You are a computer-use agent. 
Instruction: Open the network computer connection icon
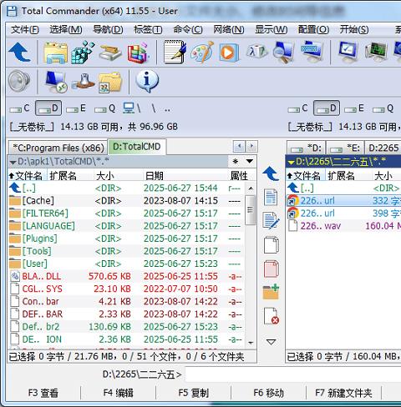point(56,81)
